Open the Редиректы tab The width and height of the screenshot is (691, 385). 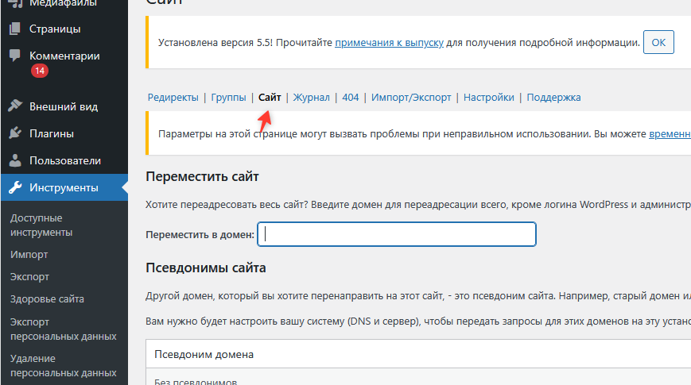click(x=173, y=98)
